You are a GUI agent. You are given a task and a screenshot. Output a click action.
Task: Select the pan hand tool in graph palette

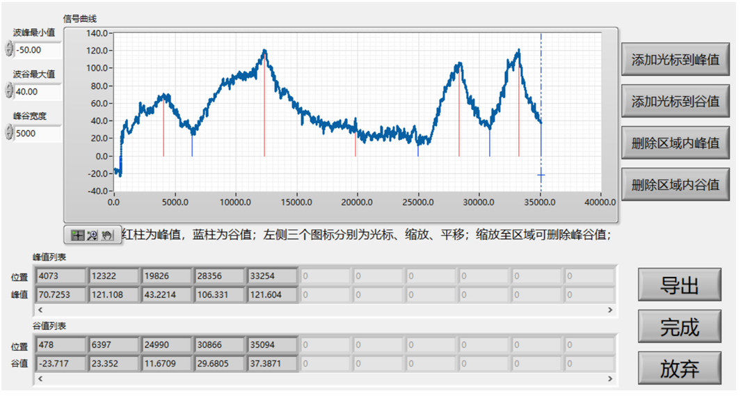coord(106,235)
